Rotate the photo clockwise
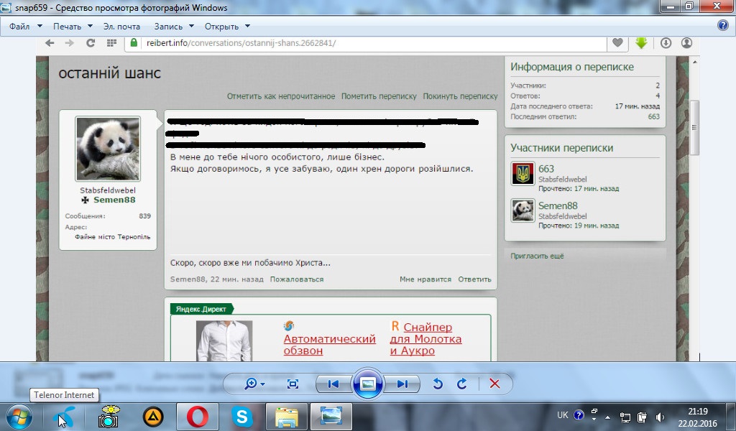736x431 pixels. (462, 384)
